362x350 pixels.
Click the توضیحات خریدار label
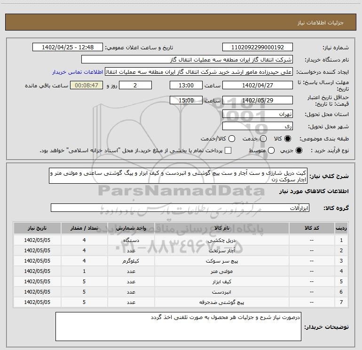coord(326,327)
